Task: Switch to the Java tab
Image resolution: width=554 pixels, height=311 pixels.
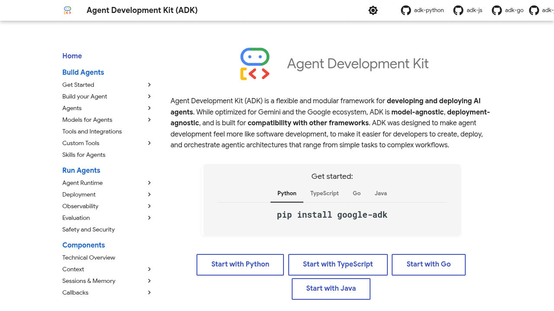Action: [x=380, y=193]
